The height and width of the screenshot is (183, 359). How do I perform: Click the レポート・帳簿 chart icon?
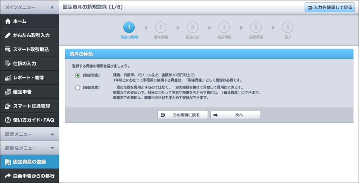pyautogui.click(x=8, y=78)
